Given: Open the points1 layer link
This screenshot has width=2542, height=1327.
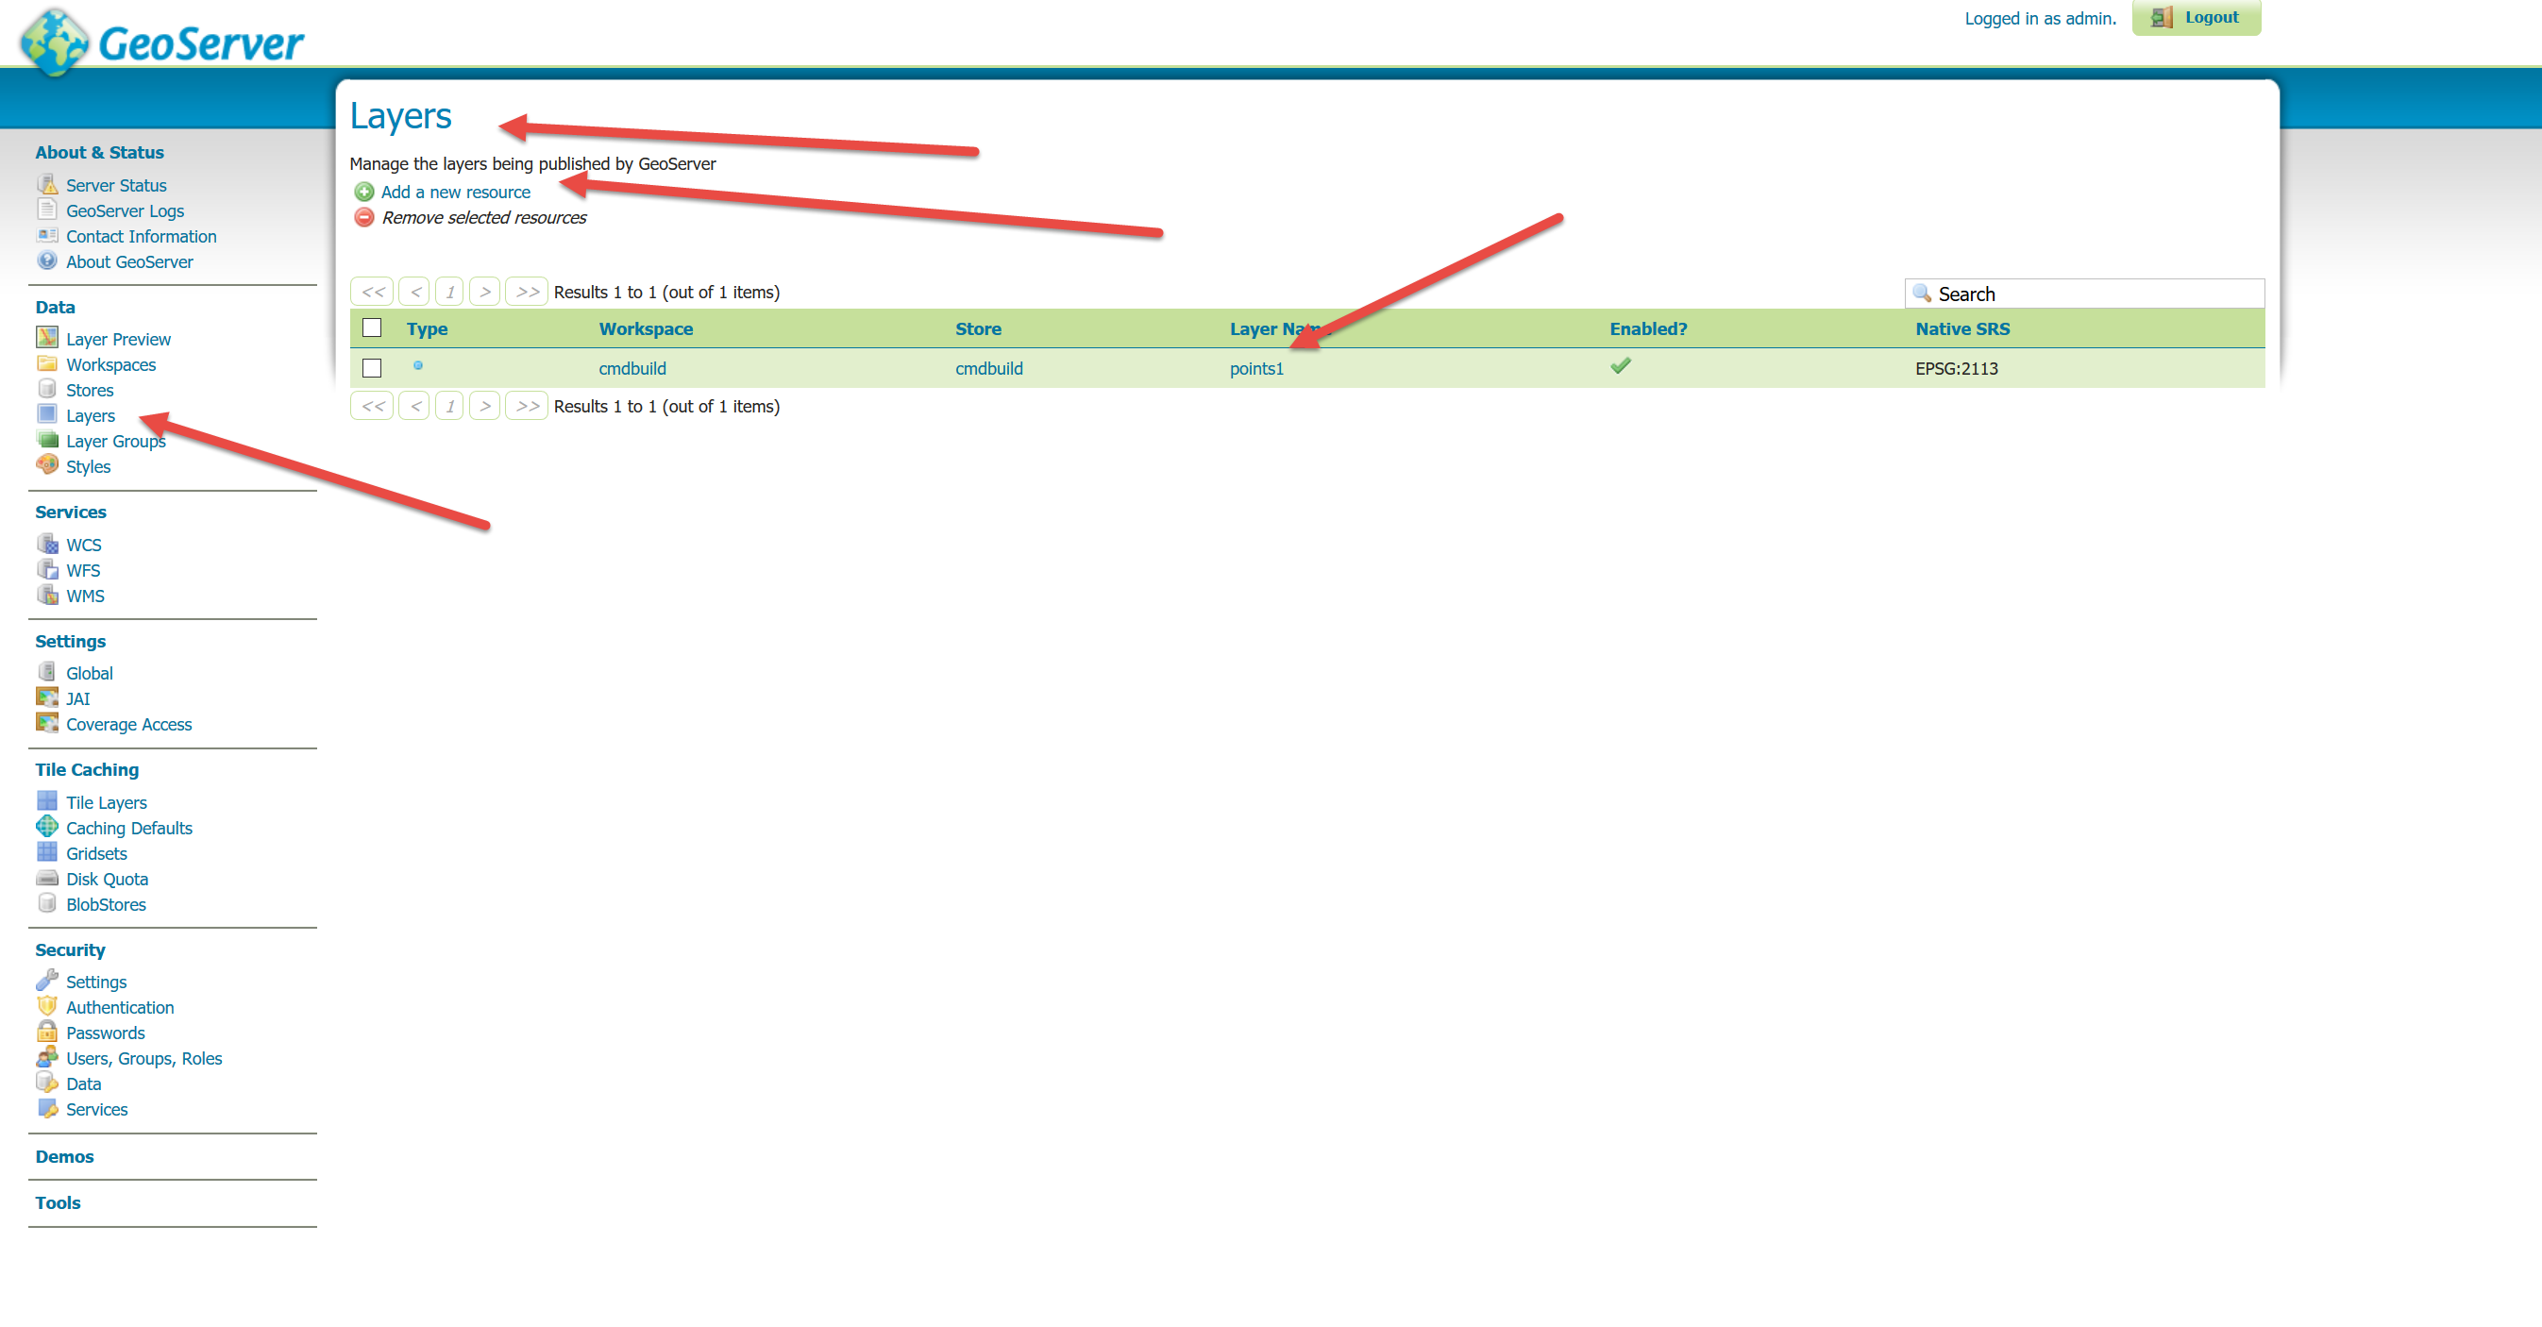Looking at the screenshot, I should pyautogui.click(x=1255, y=368).
